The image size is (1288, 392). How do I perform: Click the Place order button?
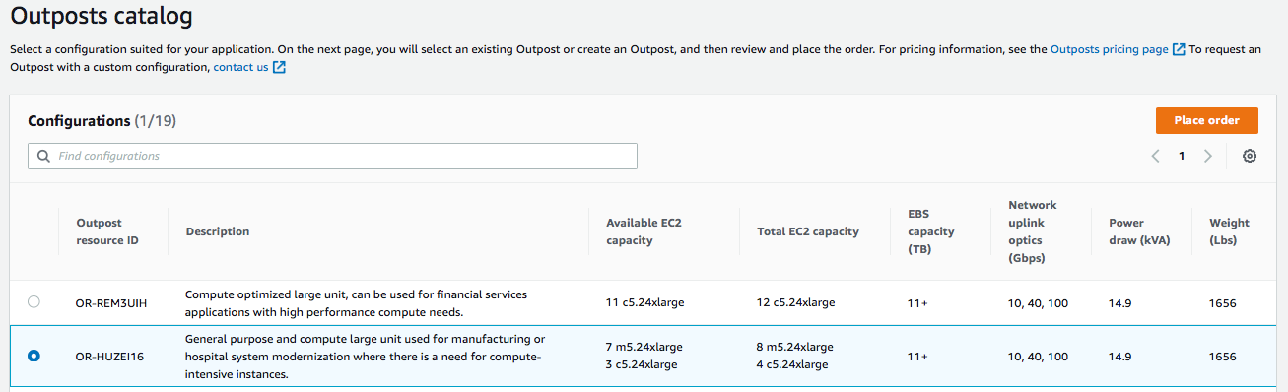tap(1207, 120)
